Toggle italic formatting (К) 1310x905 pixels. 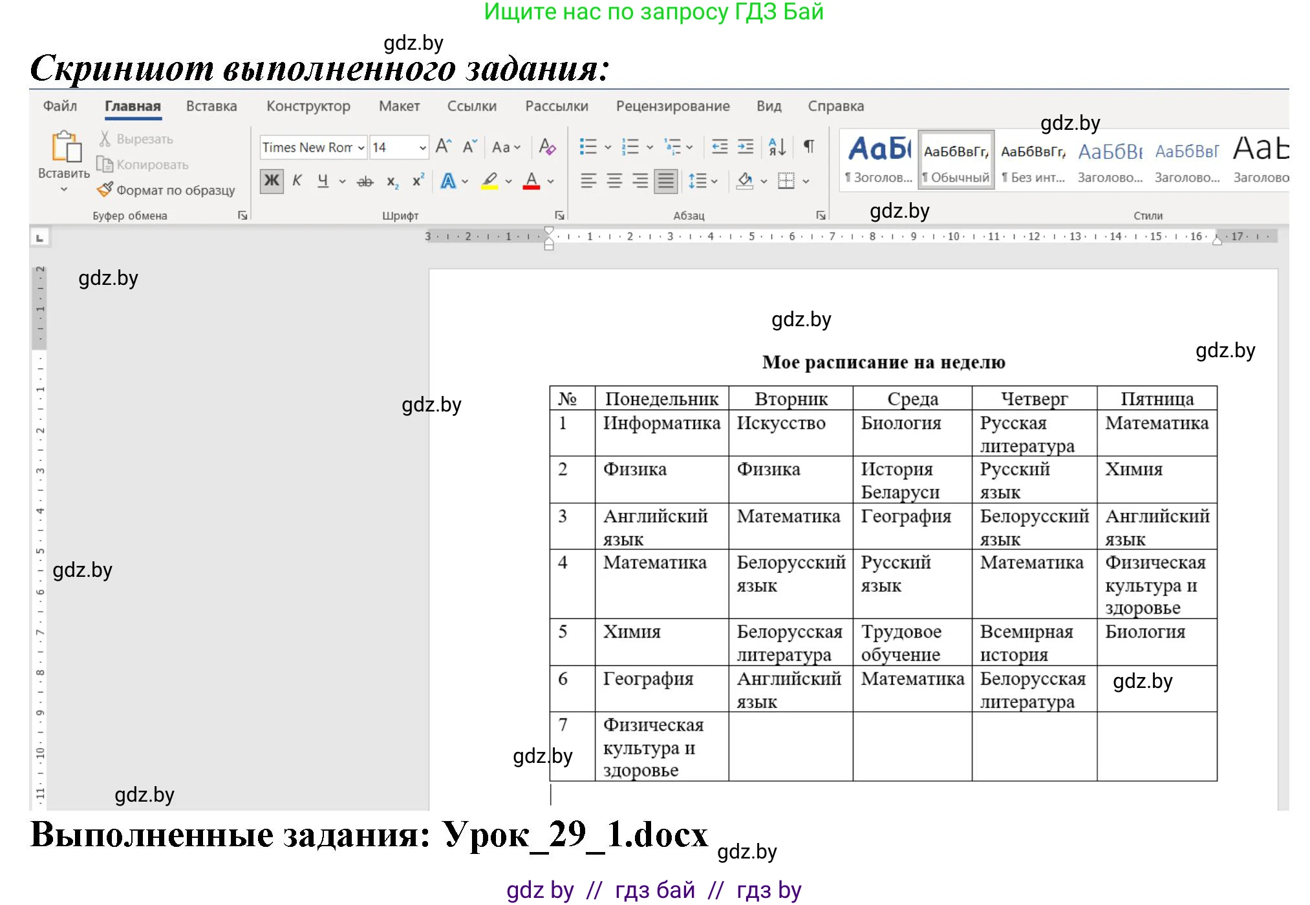click(297, 180)
